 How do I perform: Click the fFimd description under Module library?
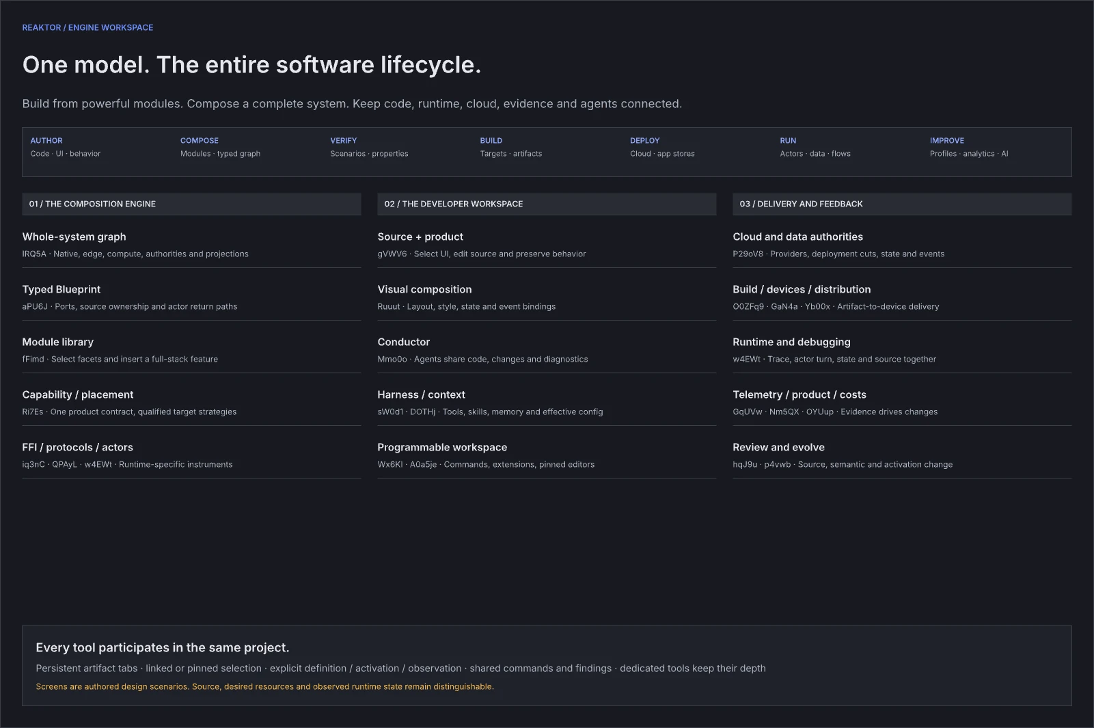click(x=120, y=359)
